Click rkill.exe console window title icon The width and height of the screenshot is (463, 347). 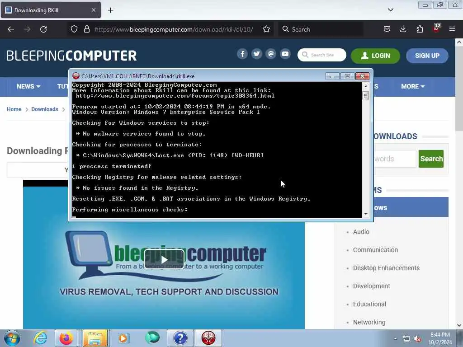(76, 76)
